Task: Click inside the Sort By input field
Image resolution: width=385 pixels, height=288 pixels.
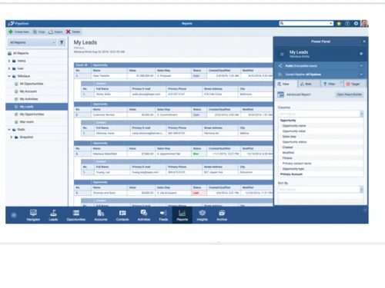Action: point(319,190)
